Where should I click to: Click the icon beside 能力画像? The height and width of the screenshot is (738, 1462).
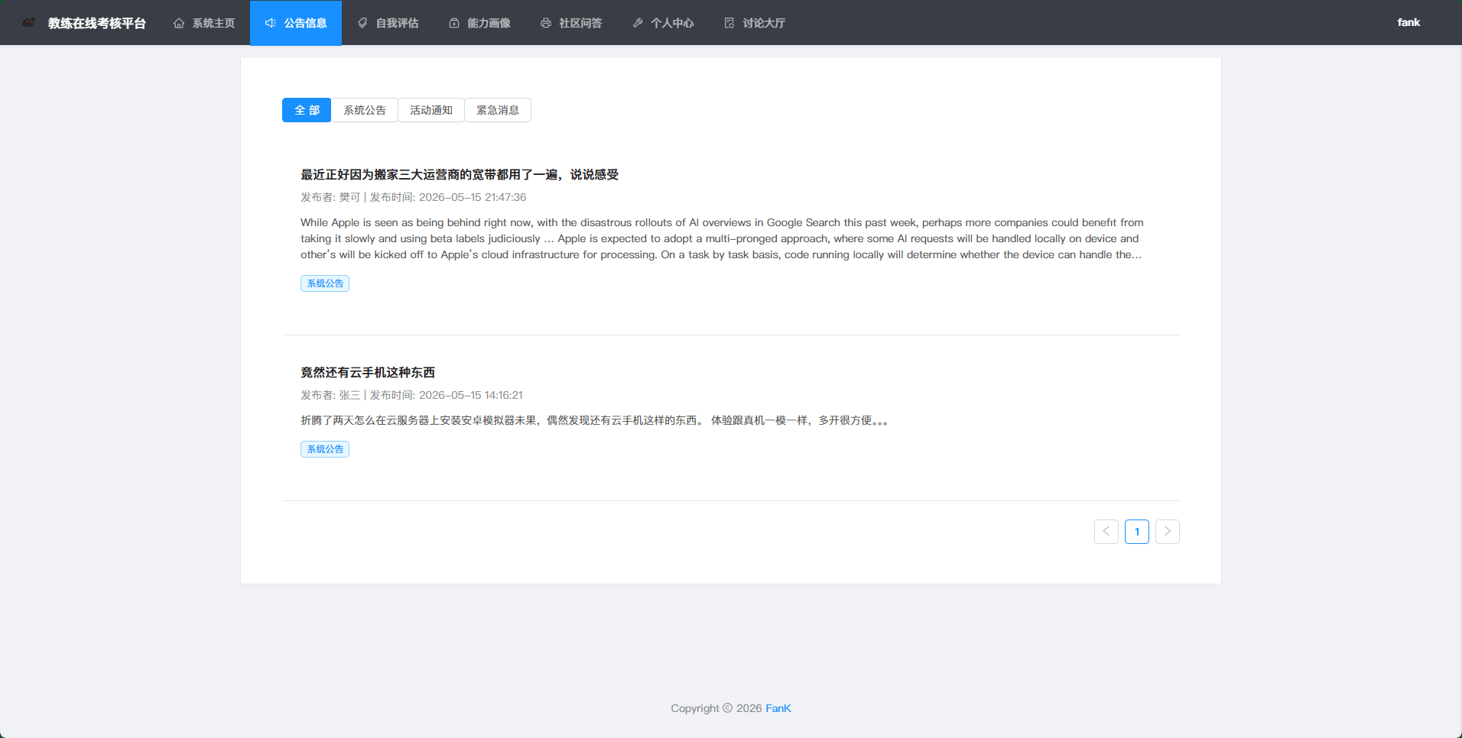454,23
